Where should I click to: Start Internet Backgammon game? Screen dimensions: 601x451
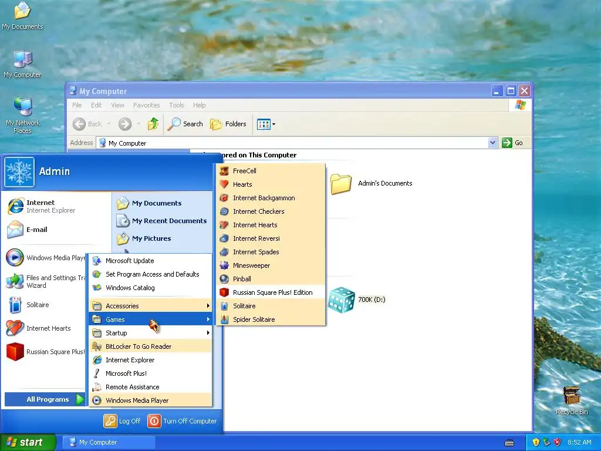pos(271,198)
